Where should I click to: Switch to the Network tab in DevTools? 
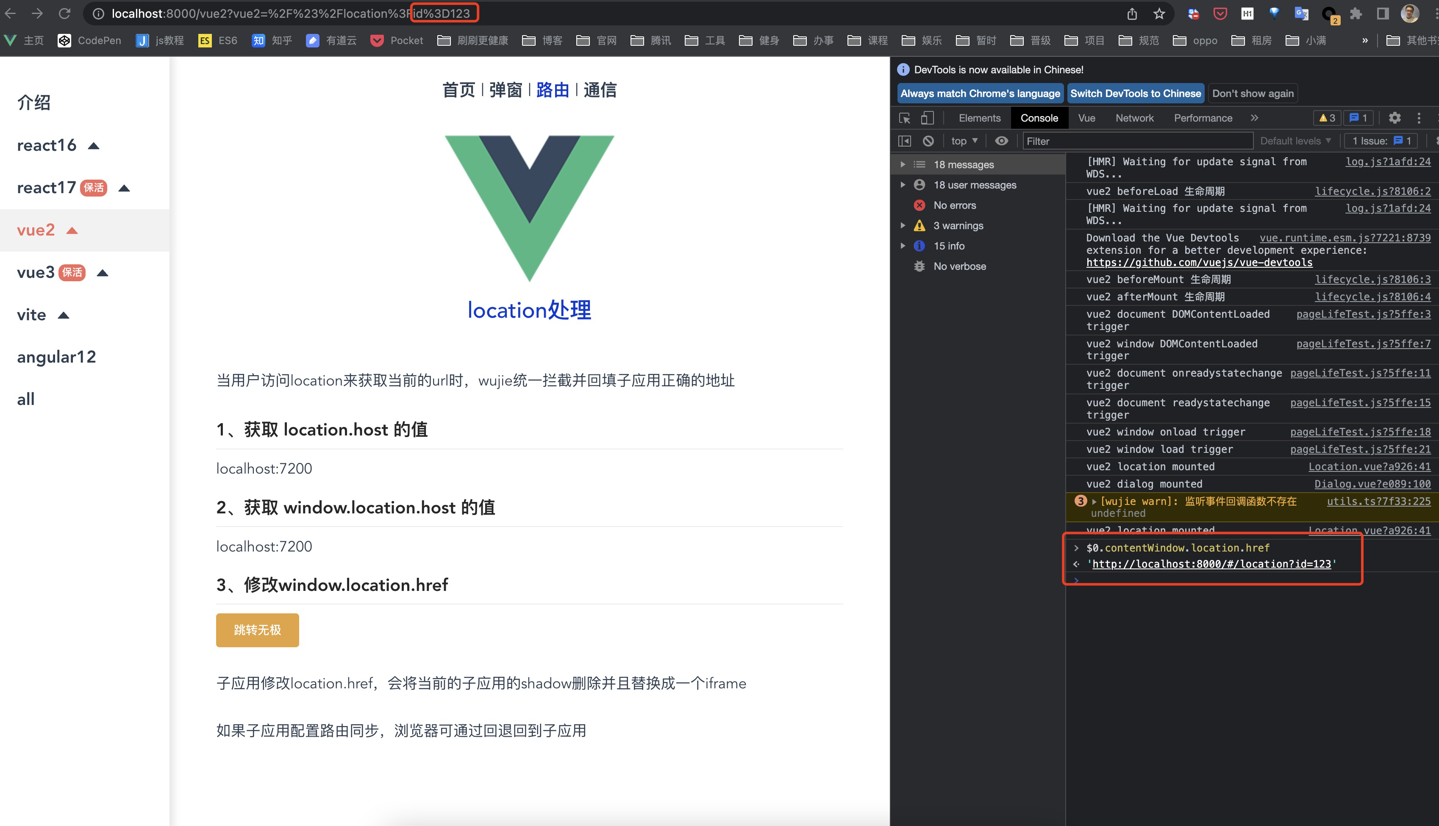pyautogui.click(x=1134, y=118)
